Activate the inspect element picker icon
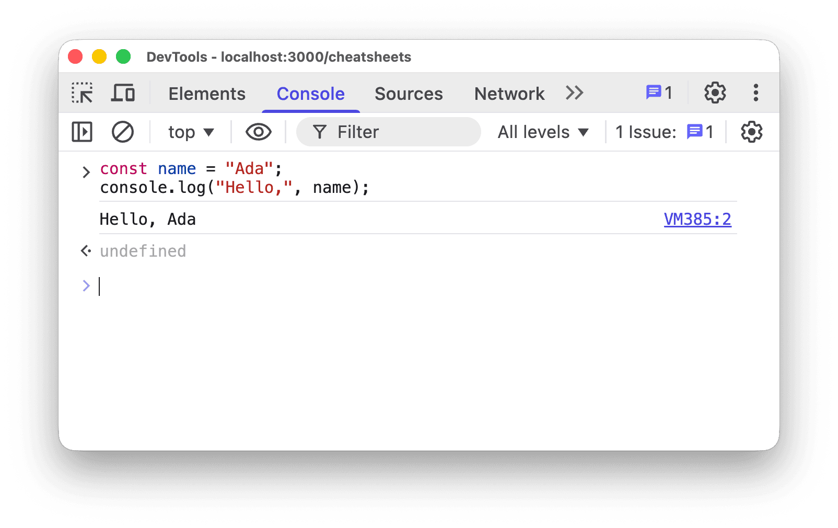The width and height of the screenshot is (838, 528). 82,93
